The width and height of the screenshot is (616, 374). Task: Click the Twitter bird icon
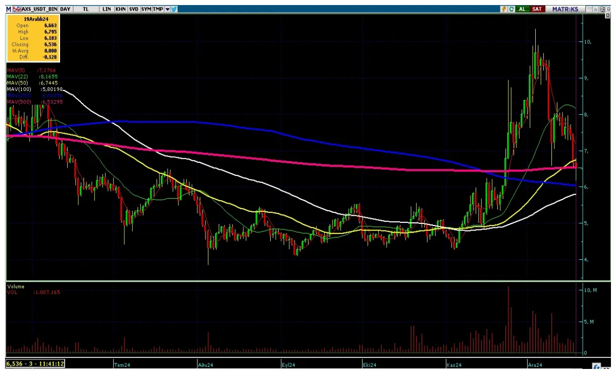tap(174, 9)
